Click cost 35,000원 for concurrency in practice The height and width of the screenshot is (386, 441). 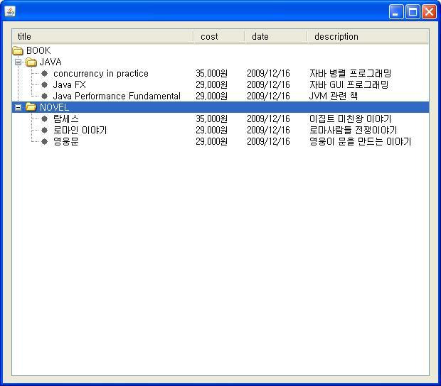(212, 74)
